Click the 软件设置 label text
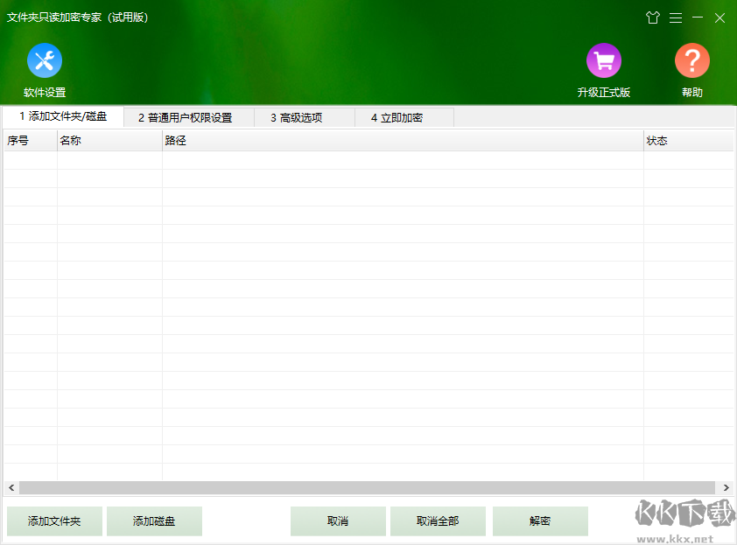This screenshot has width=737, height=545. 45,93
